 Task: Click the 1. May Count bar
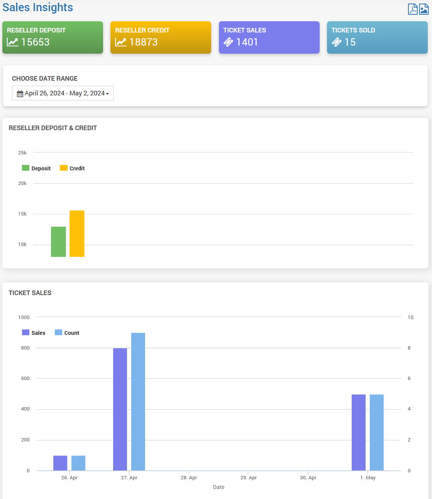[x=376, y=432]
